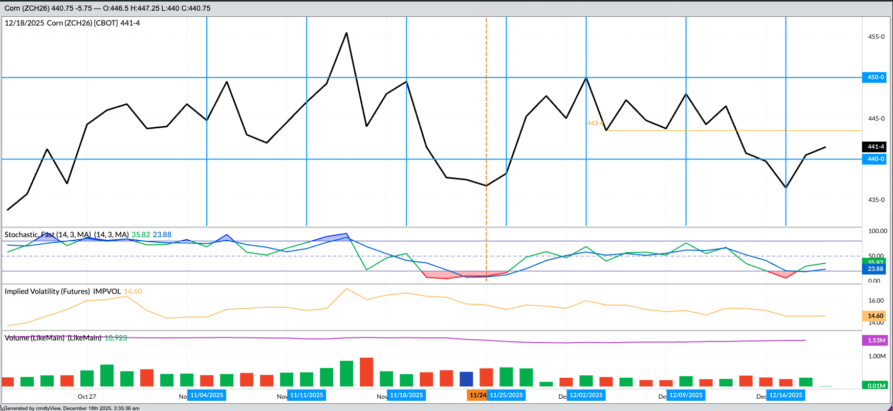Screen dimensions: 893x411
Task: Select the blue 23.88 stochastic value tag
Action: [x=875, y=269]
